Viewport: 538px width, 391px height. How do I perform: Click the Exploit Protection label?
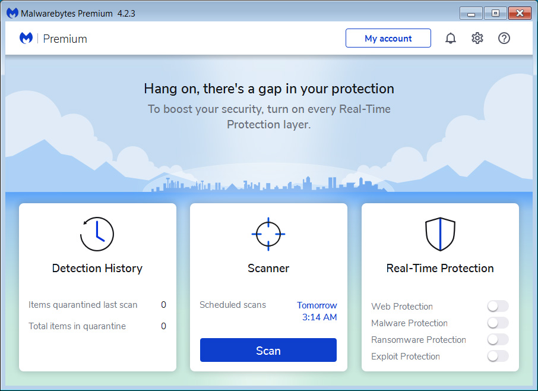coord(405,357)
